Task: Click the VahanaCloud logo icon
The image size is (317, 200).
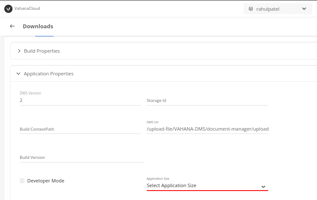Action: coord(8,9)
